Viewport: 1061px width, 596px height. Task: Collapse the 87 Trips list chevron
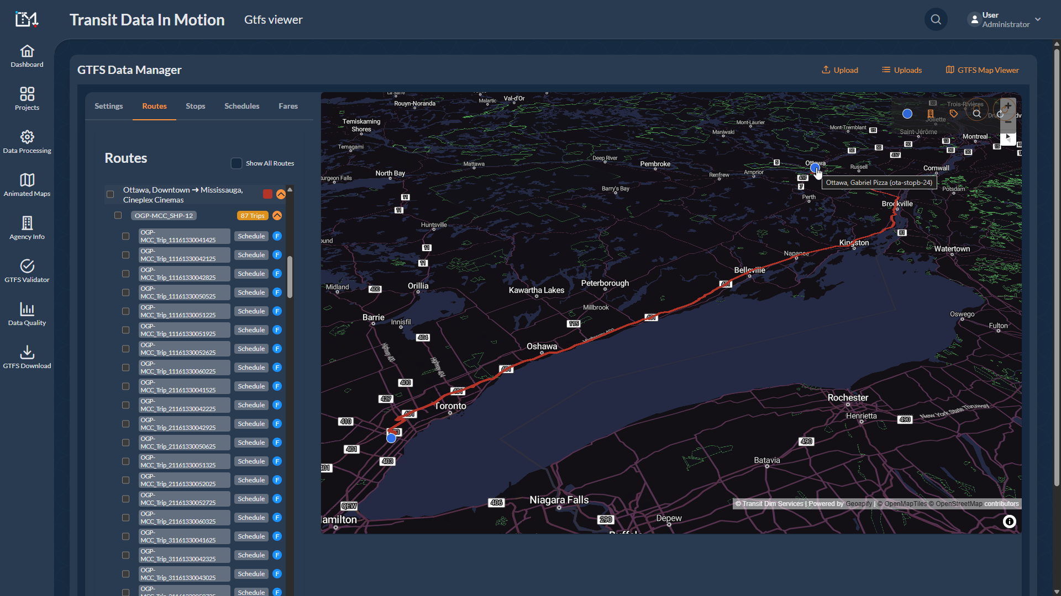pyautogui.click(x=276, y=216)
